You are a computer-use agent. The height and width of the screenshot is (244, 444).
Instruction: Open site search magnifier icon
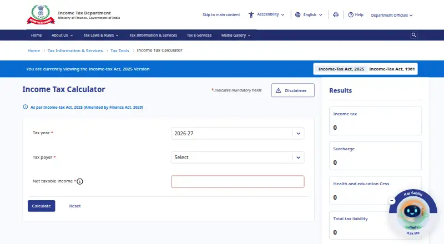click(x=413, y=35)
